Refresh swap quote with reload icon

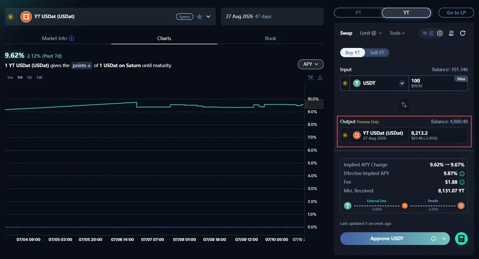pos(463,33)
